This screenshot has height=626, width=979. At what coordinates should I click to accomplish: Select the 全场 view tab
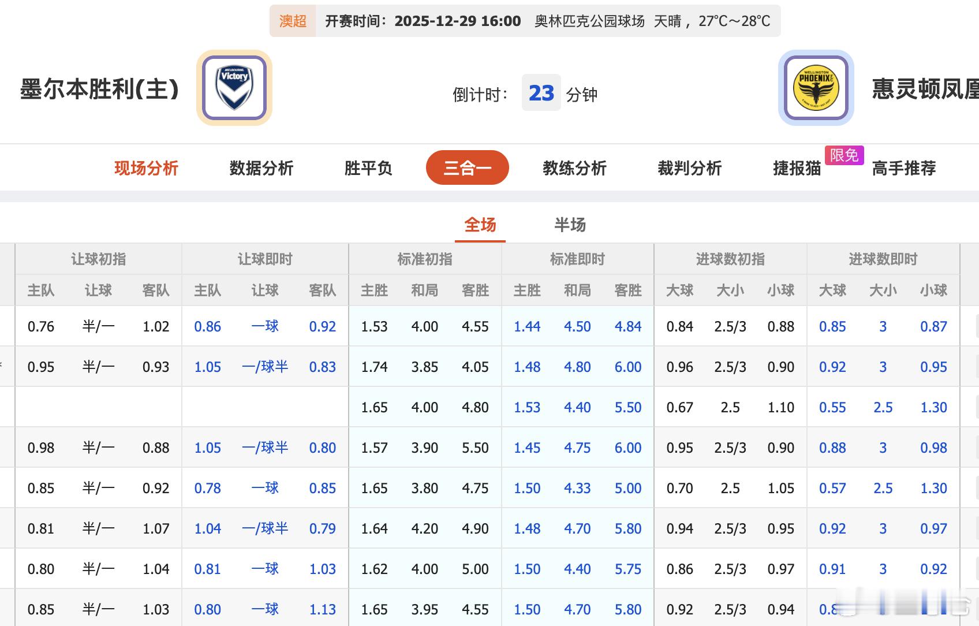click(x=480, y=225)
